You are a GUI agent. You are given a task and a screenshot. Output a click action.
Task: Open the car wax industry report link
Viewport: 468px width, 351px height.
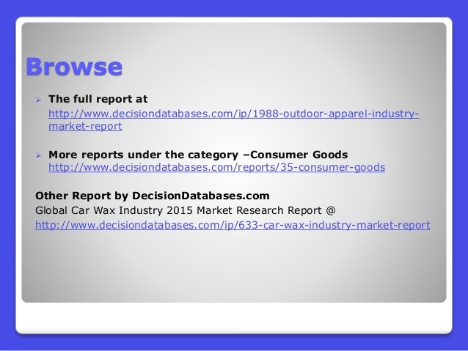233,225
